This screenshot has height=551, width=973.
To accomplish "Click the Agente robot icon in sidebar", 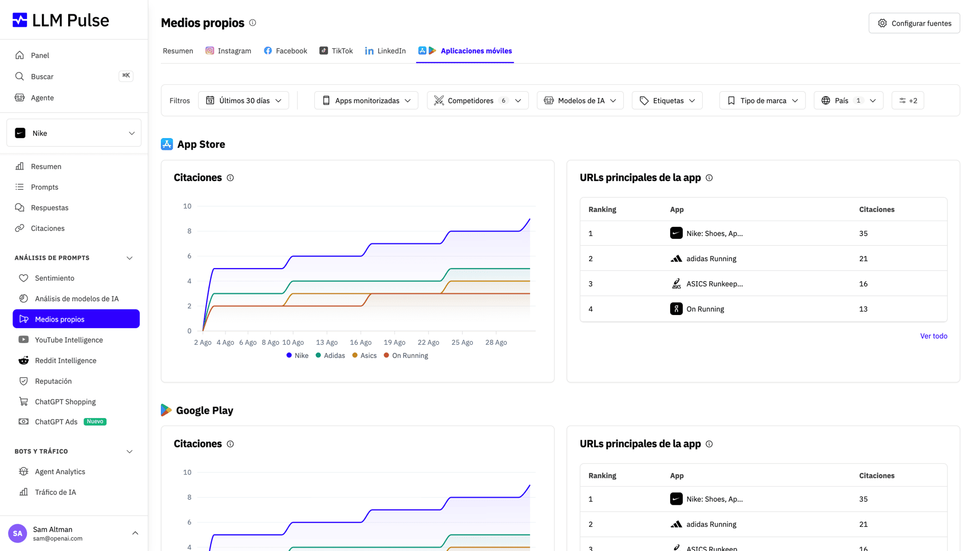I will pyautogui.click(x=19, y=97).
